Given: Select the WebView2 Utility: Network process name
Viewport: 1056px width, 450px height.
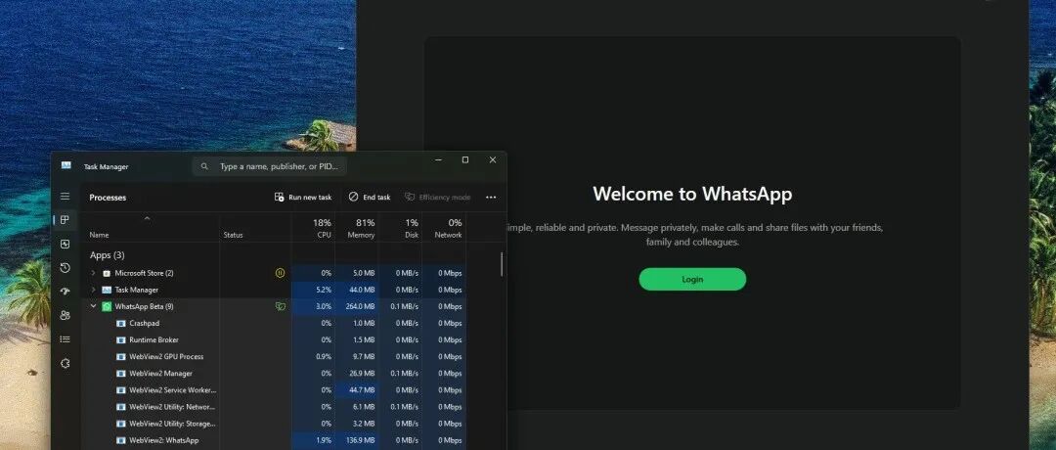Looking at the screenshot, I should pyautogui.click(x=172, y=407).
